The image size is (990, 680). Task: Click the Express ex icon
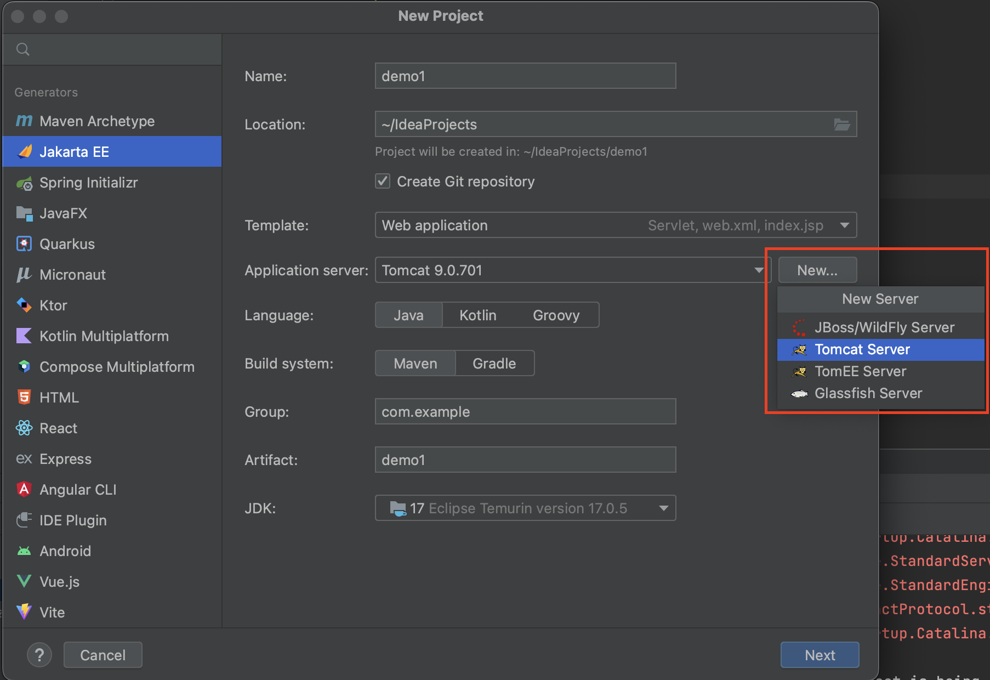click(x=24, y=458)
